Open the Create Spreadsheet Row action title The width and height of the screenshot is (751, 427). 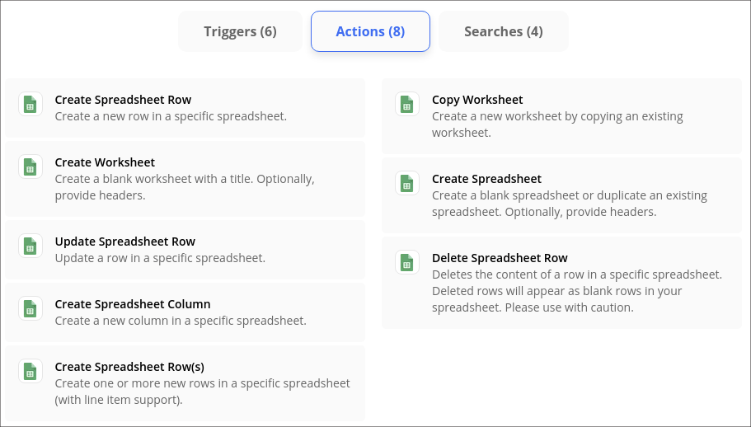(123, 100)
